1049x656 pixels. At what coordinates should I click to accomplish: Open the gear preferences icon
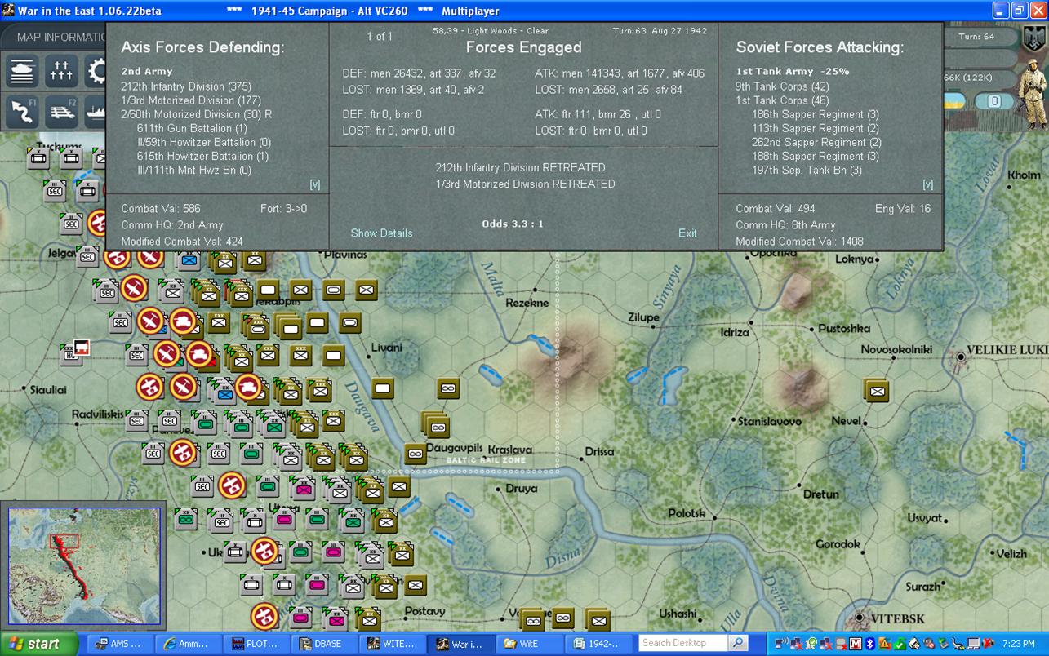97,72
